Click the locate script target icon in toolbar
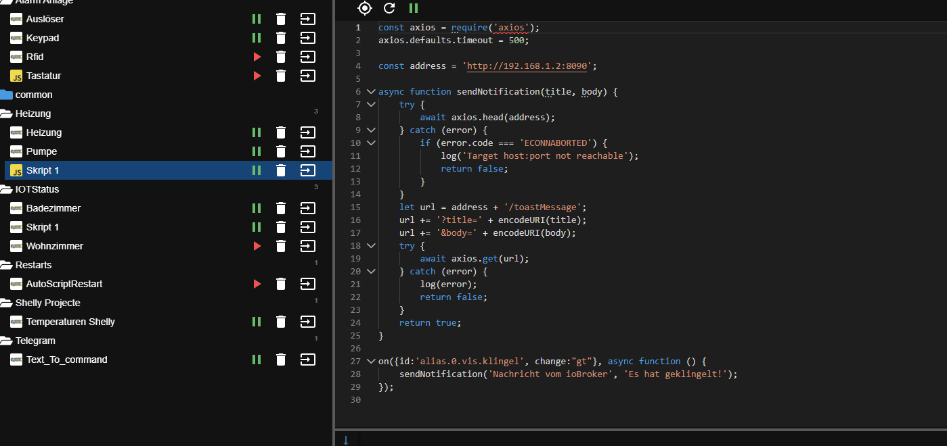This screenshot has width=947, height=446. click(x=365, y=8)
